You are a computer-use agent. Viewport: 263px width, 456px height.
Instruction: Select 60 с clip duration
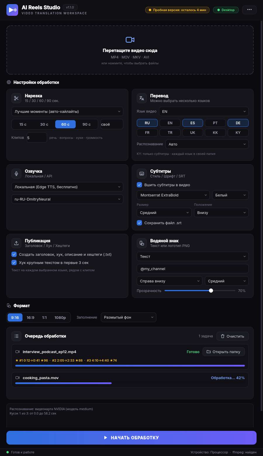65,124
